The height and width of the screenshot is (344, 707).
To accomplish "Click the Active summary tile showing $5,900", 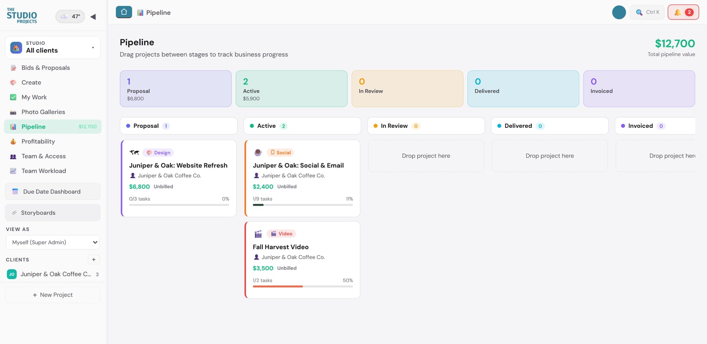I will pos(292,89).
